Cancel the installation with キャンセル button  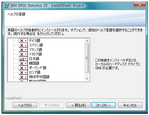[x=130, y=105]
